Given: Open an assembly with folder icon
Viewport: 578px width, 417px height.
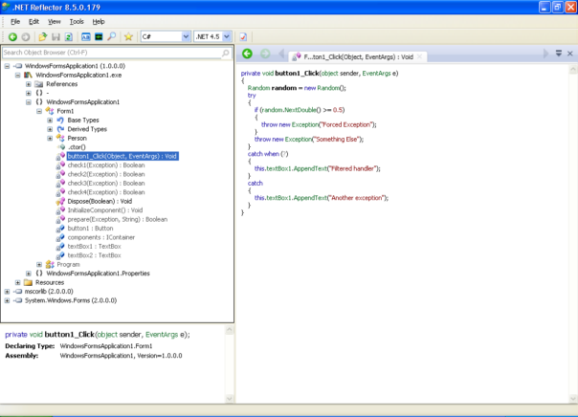Looking at the screenshot, I should coord(43,37).
